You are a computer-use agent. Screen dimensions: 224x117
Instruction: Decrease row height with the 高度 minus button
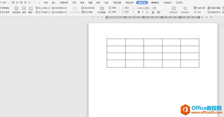click(x=119, y=8)
